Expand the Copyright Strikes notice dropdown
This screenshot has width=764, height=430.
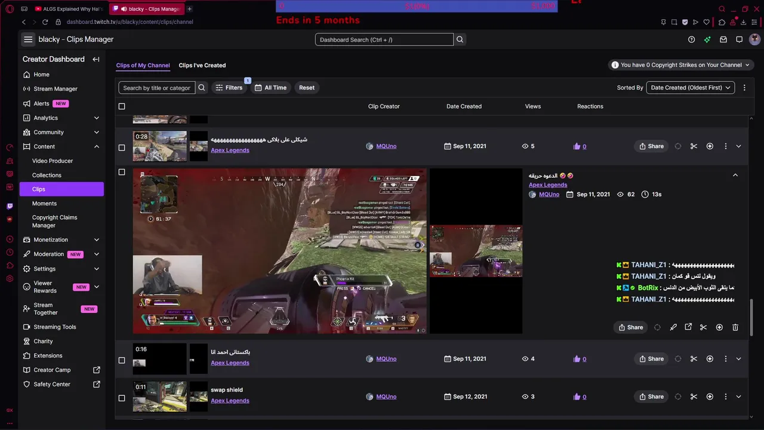[x=682, y=65]
